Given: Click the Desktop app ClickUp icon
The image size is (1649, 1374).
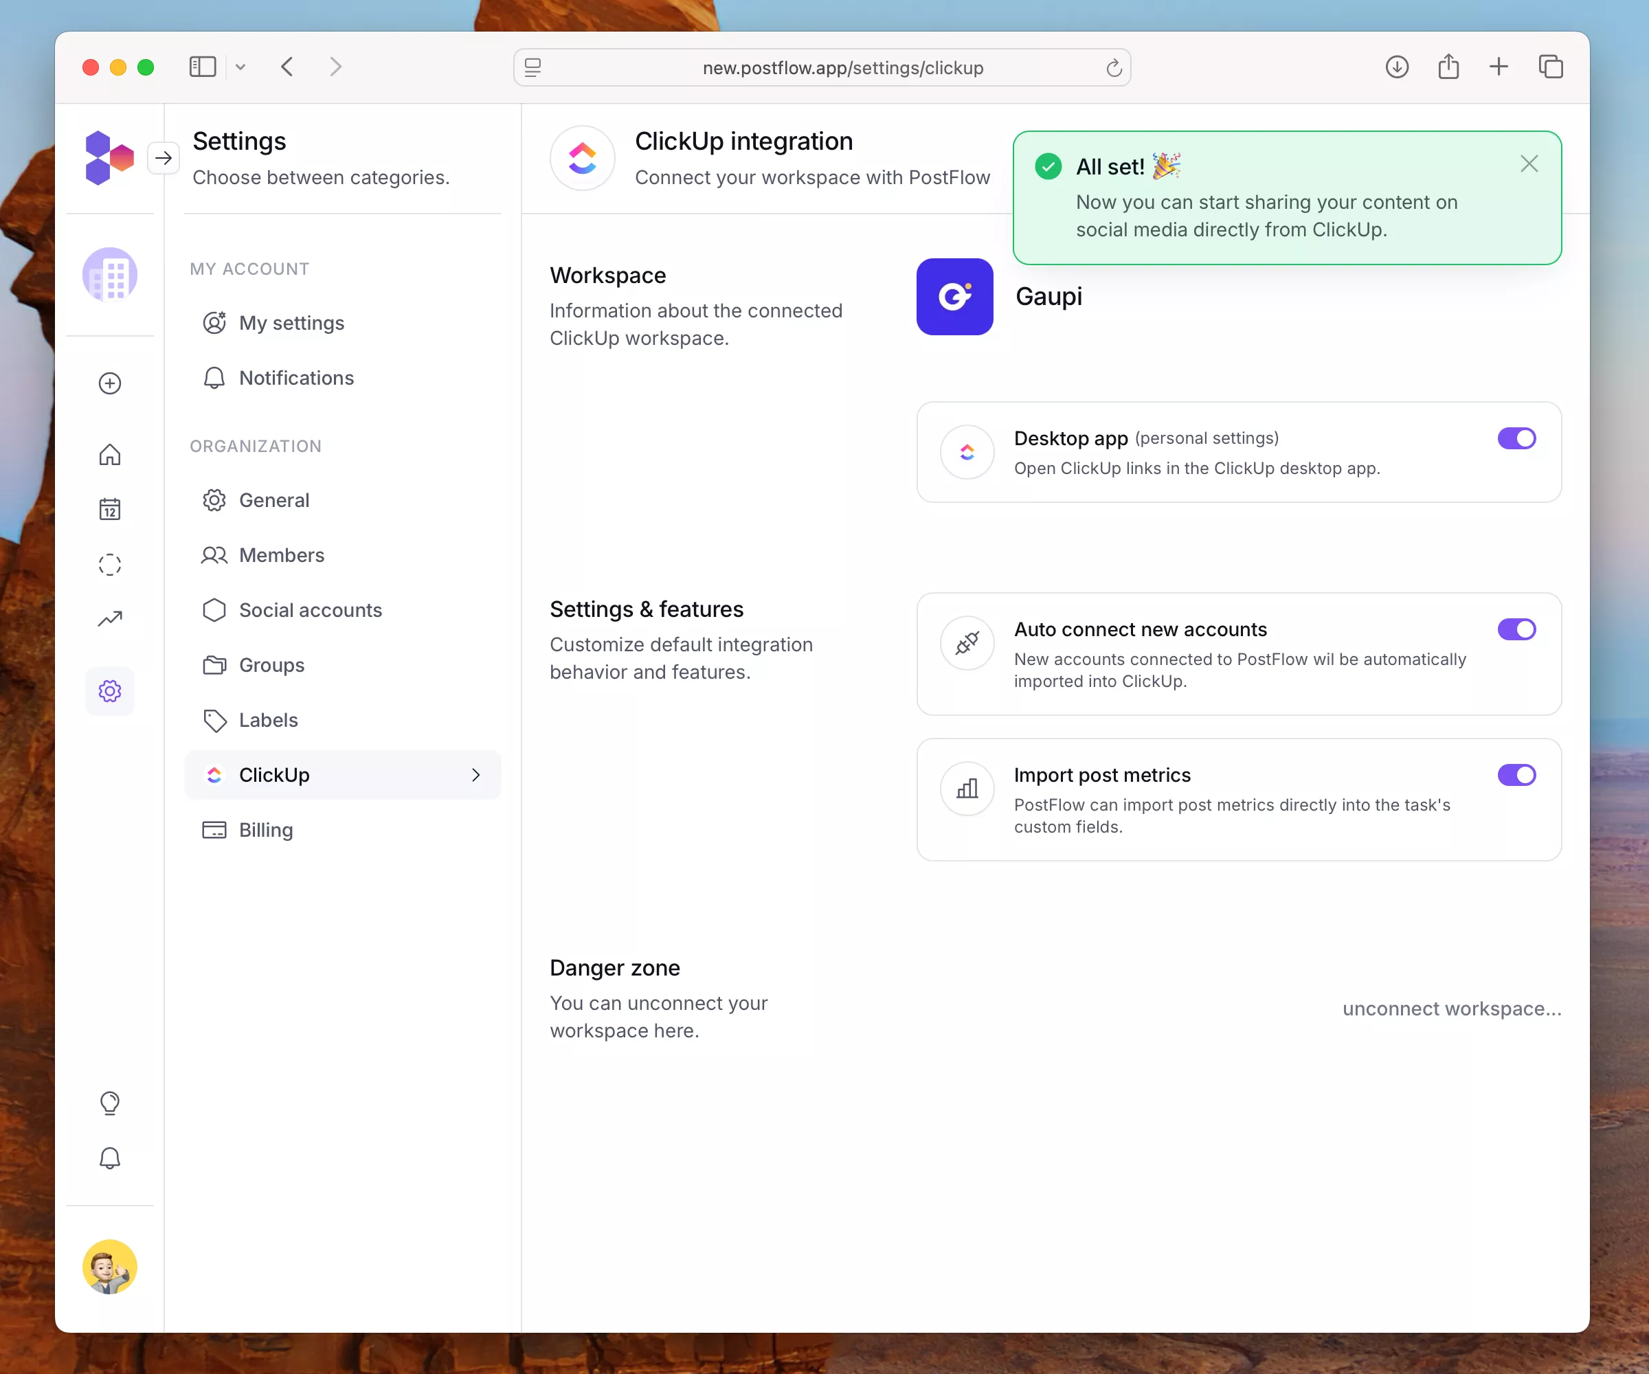Looking at the screenshot, I should tap(967, 452).
